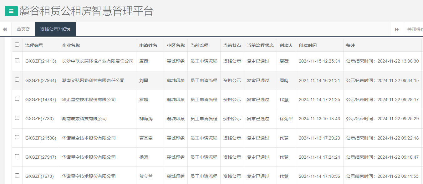
Task: Click flow number GXGZF(14787) for 罗超
Action: click(40, 100)
